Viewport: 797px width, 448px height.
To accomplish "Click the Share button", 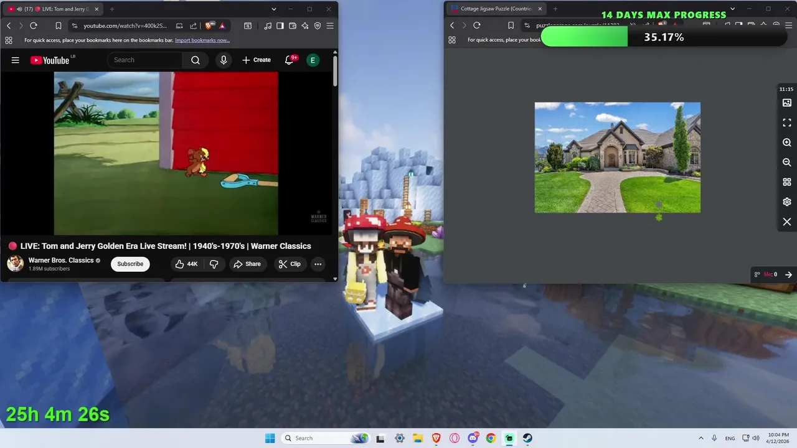I will coord(247,264).
